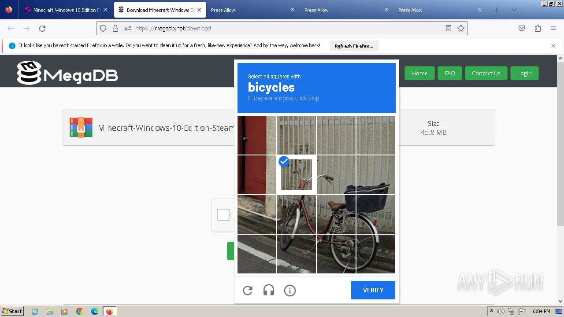Screen dimensions: 564x317
Task: Reload the current page
Action: tap(42, 28)
